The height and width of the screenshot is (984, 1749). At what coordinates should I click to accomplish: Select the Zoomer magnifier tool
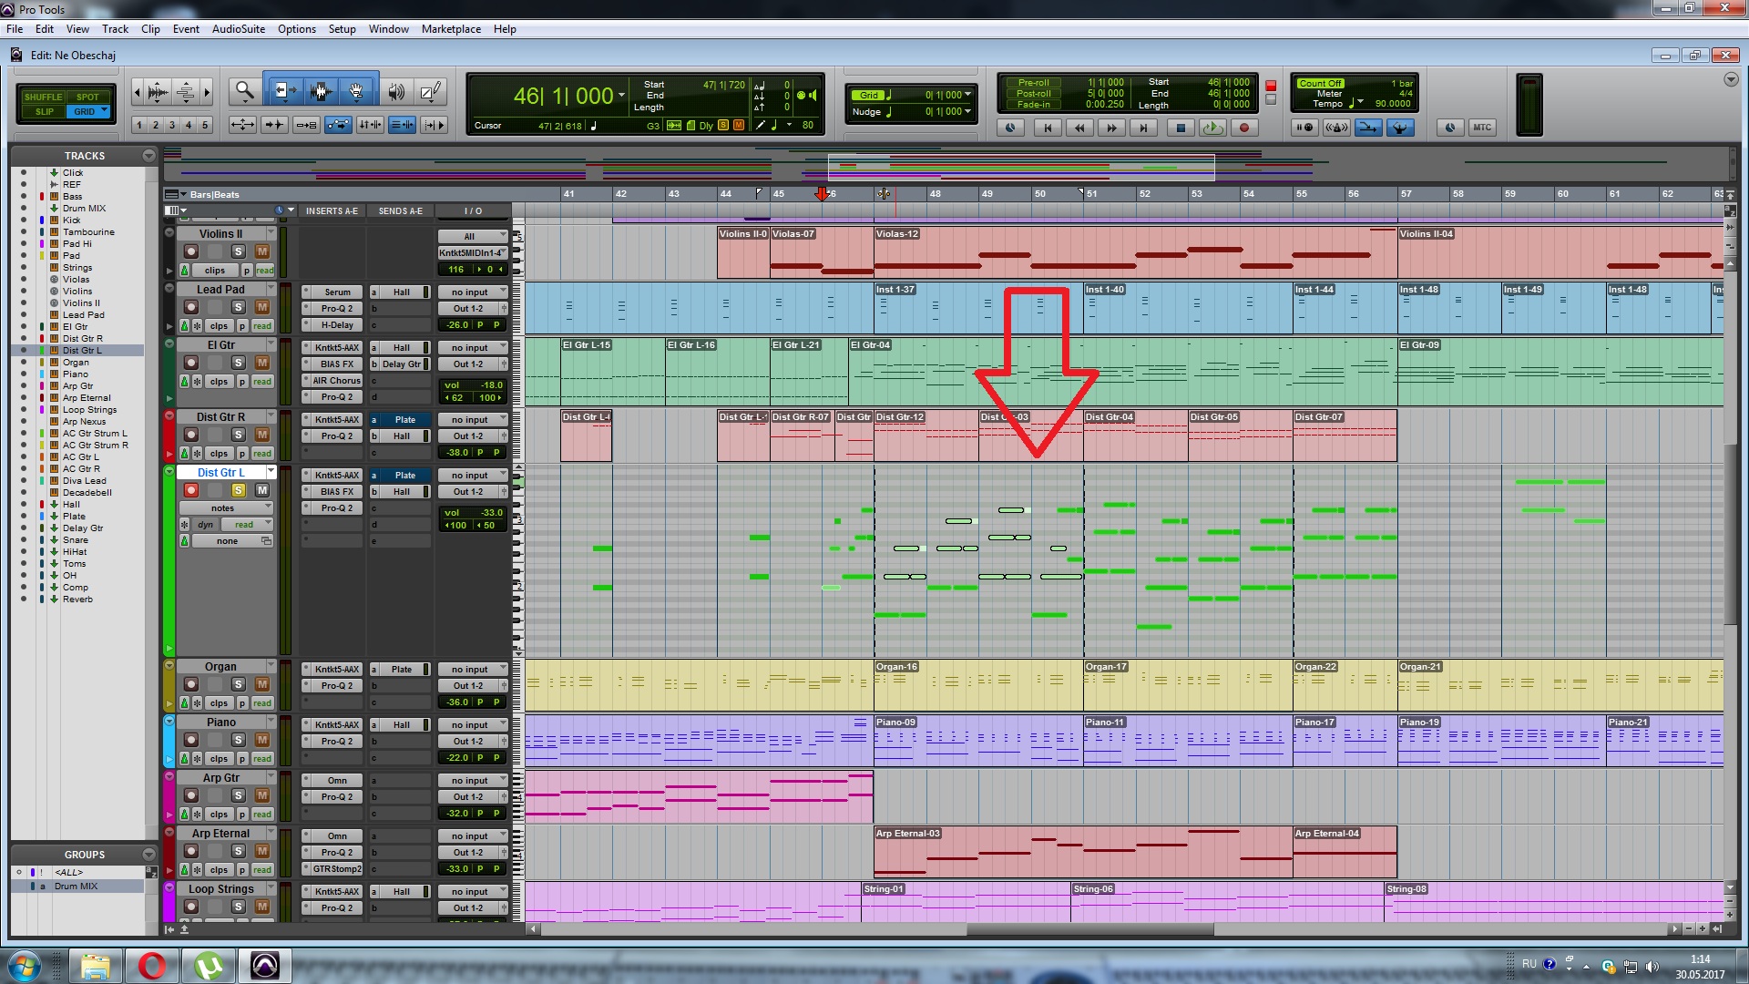coord(244,90)
